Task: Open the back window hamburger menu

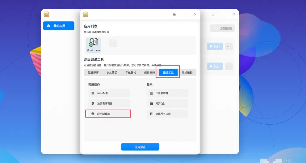Action: (213, 14)
